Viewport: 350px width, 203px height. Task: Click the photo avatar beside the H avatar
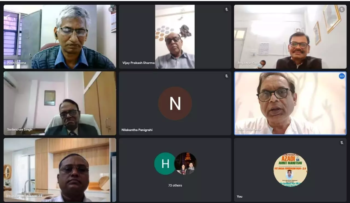(x=185, y=163)
